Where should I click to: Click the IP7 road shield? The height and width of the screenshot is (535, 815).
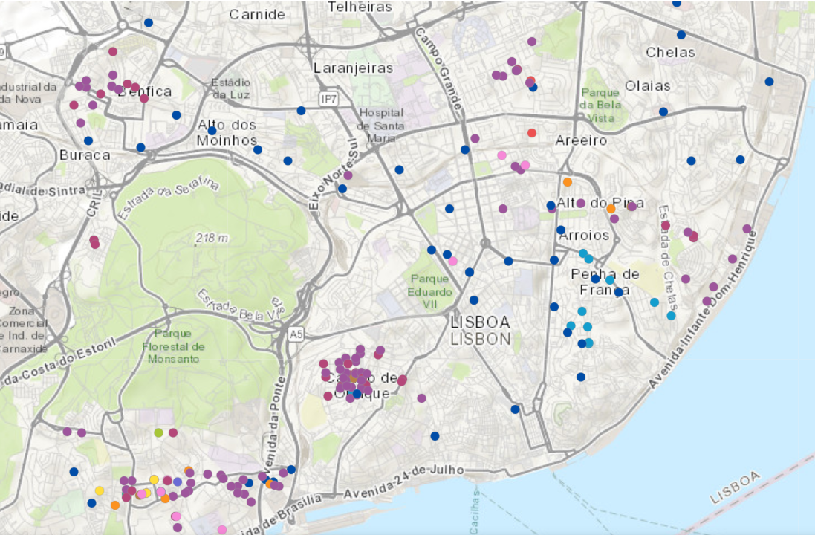click(x=328, y=99)
